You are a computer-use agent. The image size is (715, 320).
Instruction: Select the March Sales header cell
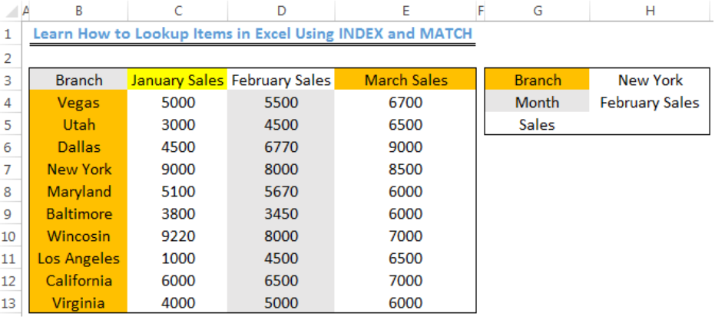coord(405,81)
